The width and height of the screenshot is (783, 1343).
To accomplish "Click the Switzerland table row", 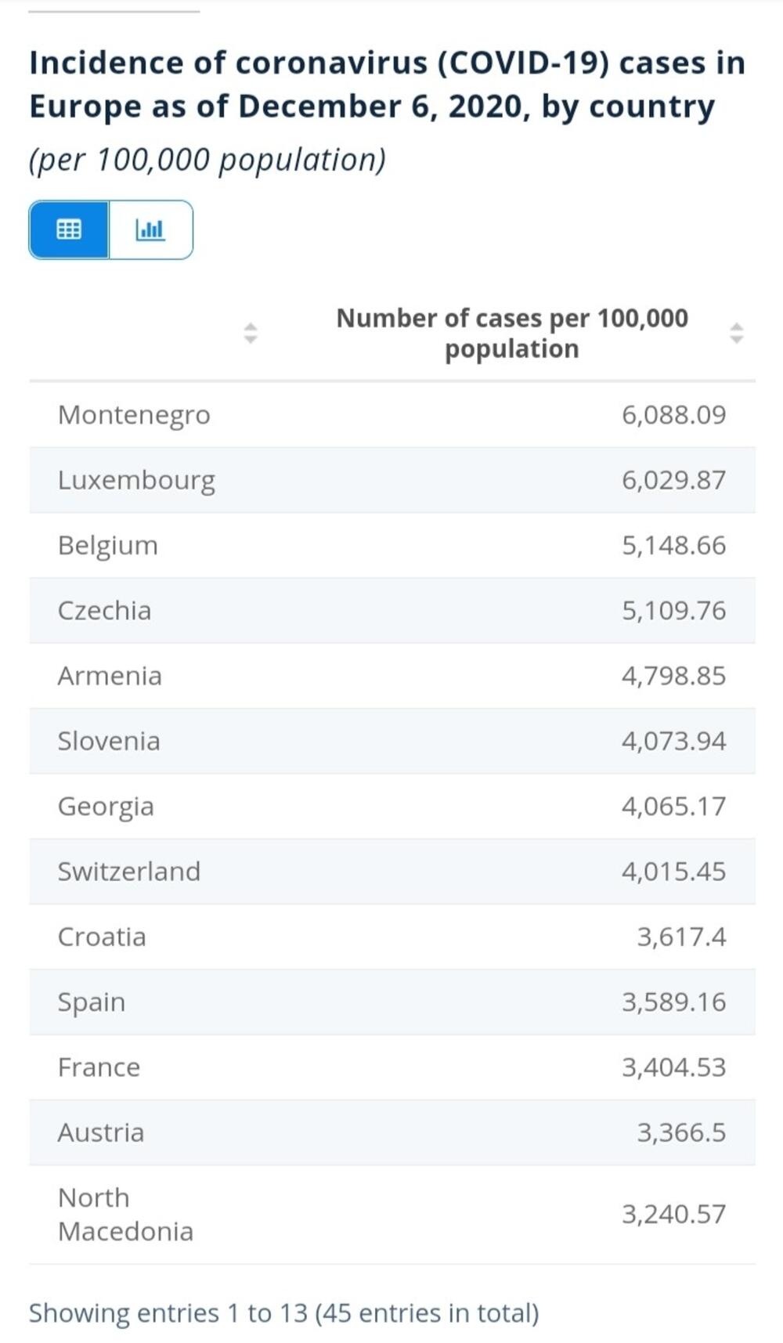I will point(391,872).
